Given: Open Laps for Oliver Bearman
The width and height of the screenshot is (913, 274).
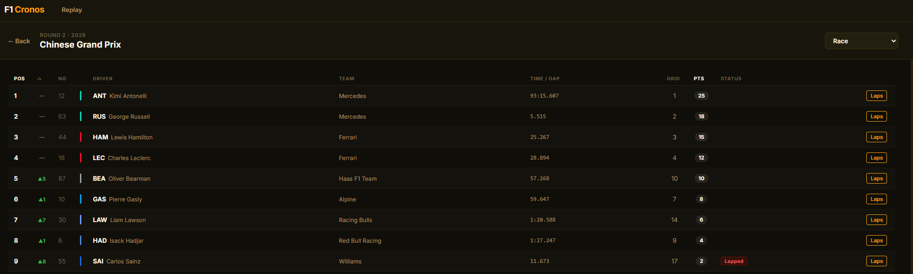Looking at the screenshot, I should tap(876, 178).
